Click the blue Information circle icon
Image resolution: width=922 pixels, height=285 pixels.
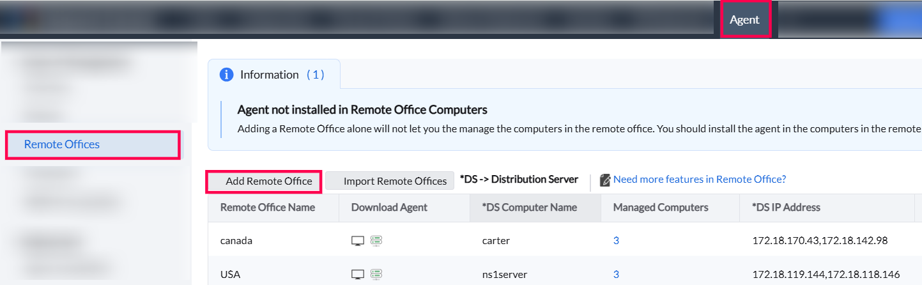tap(226, 75)
